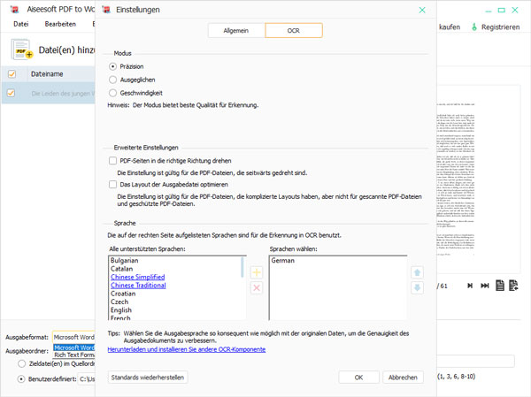Select Croatian in supported languages list
This screenshot has height=397, width=531.
123,294
